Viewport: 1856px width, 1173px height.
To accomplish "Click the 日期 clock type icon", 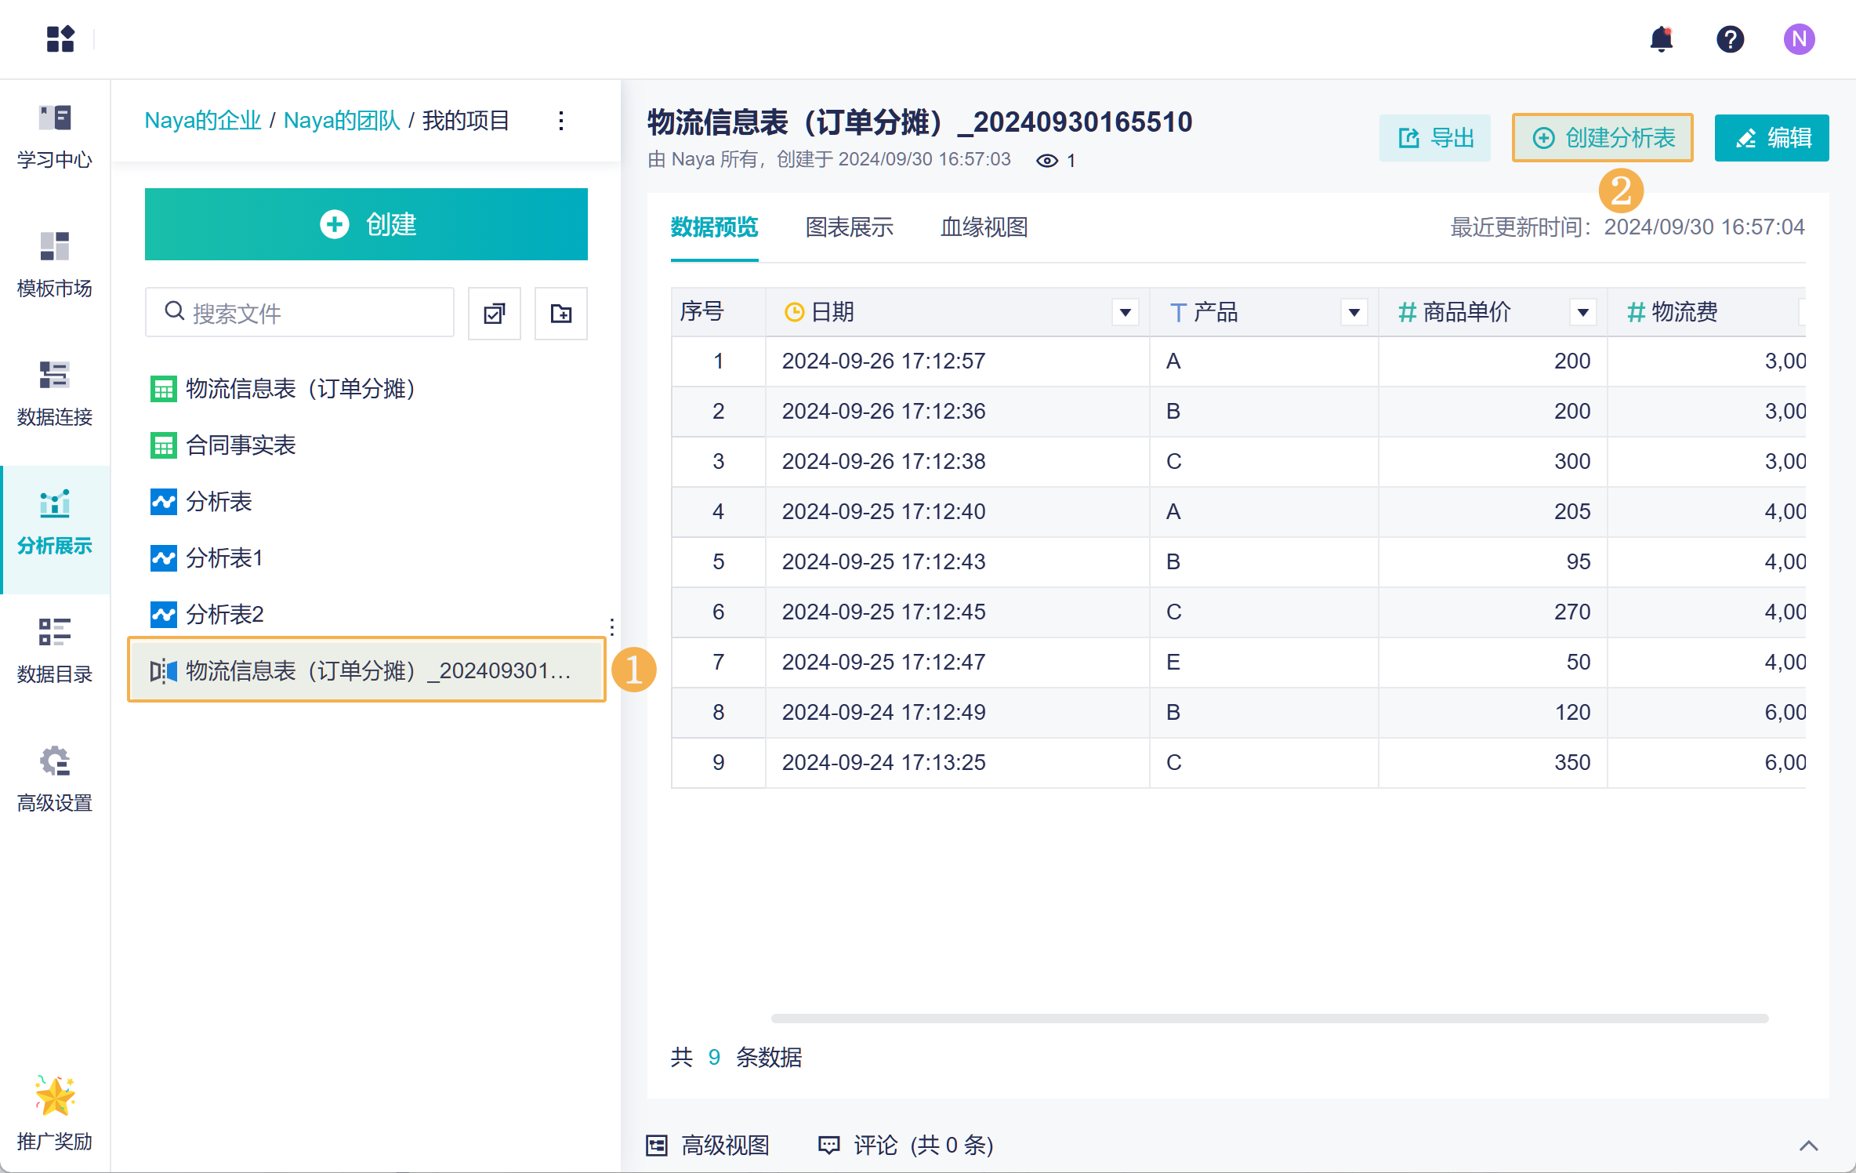I will point(794,312).
